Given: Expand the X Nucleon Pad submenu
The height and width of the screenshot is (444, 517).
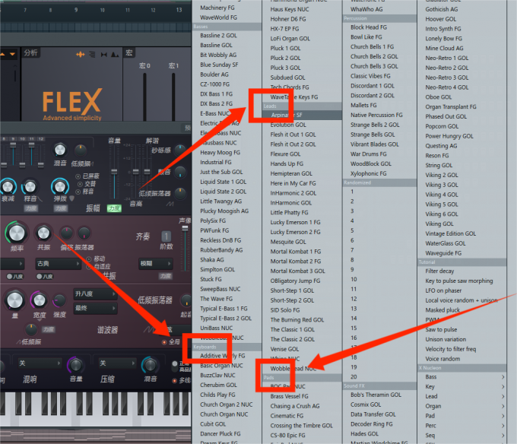Looking at the screenshot, I should 465,416.
